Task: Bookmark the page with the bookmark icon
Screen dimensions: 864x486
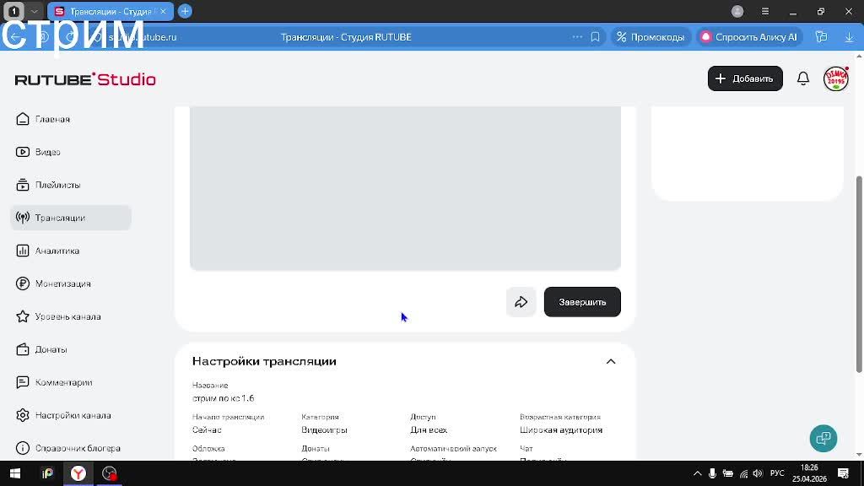Action: pyautogui.click(x=595, y=37)
